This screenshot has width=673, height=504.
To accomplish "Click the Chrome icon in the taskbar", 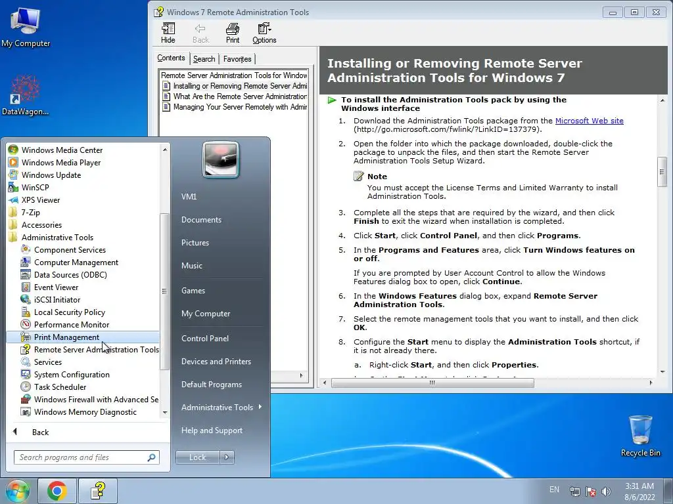I will pos(57,491).
